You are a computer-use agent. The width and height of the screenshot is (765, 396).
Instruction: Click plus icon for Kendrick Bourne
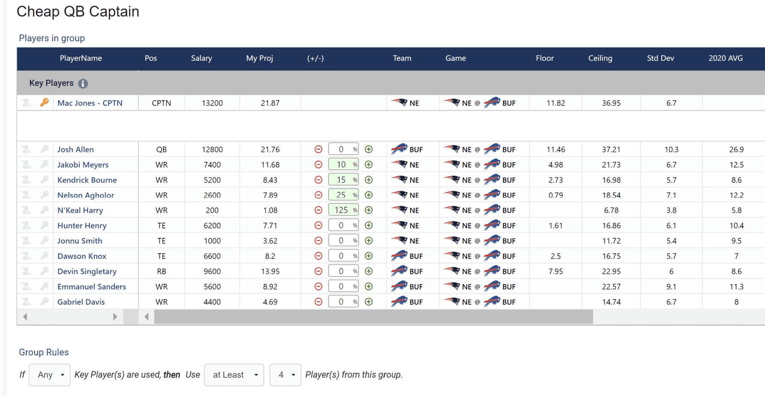368,180
